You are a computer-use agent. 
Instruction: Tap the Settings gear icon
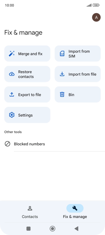(x=12, y=115)
